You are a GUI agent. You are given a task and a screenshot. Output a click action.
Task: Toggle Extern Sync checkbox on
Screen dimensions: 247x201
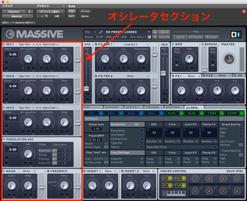[x=106, y=147]
